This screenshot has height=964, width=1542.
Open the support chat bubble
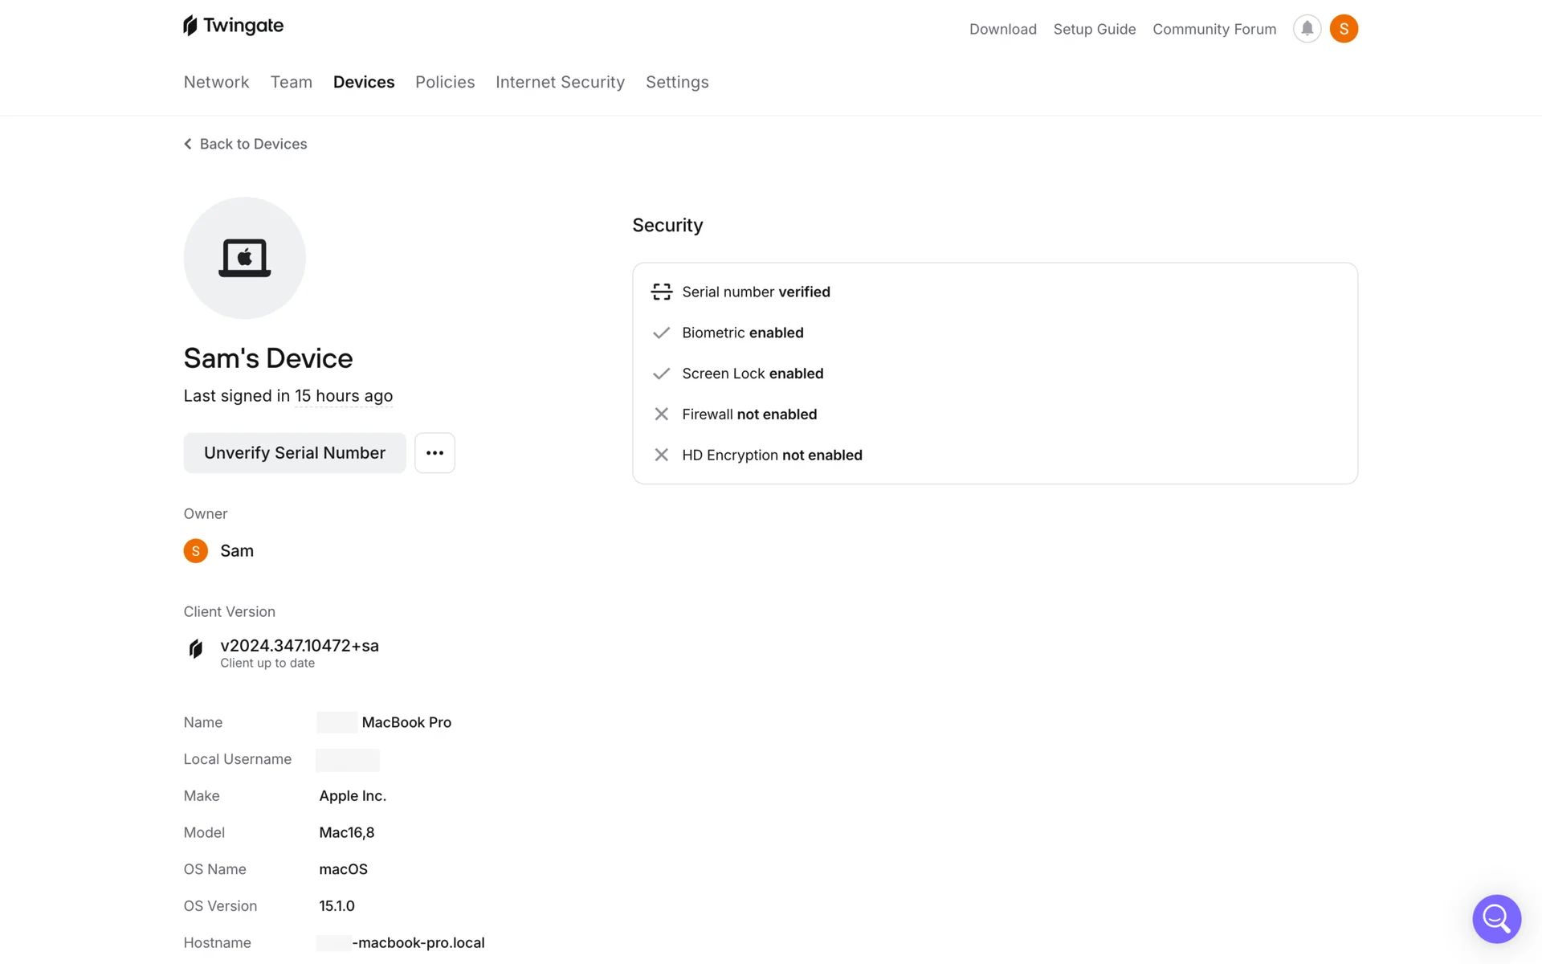coord(1496,918)
